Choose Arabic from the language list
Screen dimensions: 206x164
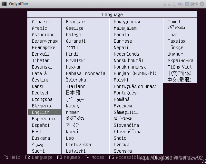(x=39, y=28)
